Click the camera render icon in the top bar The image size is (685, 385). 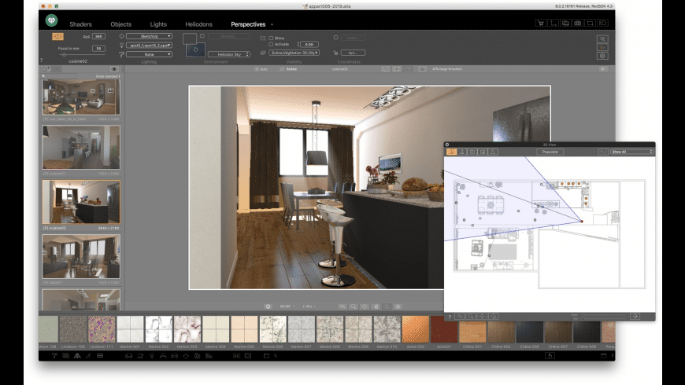click(578, 23)
